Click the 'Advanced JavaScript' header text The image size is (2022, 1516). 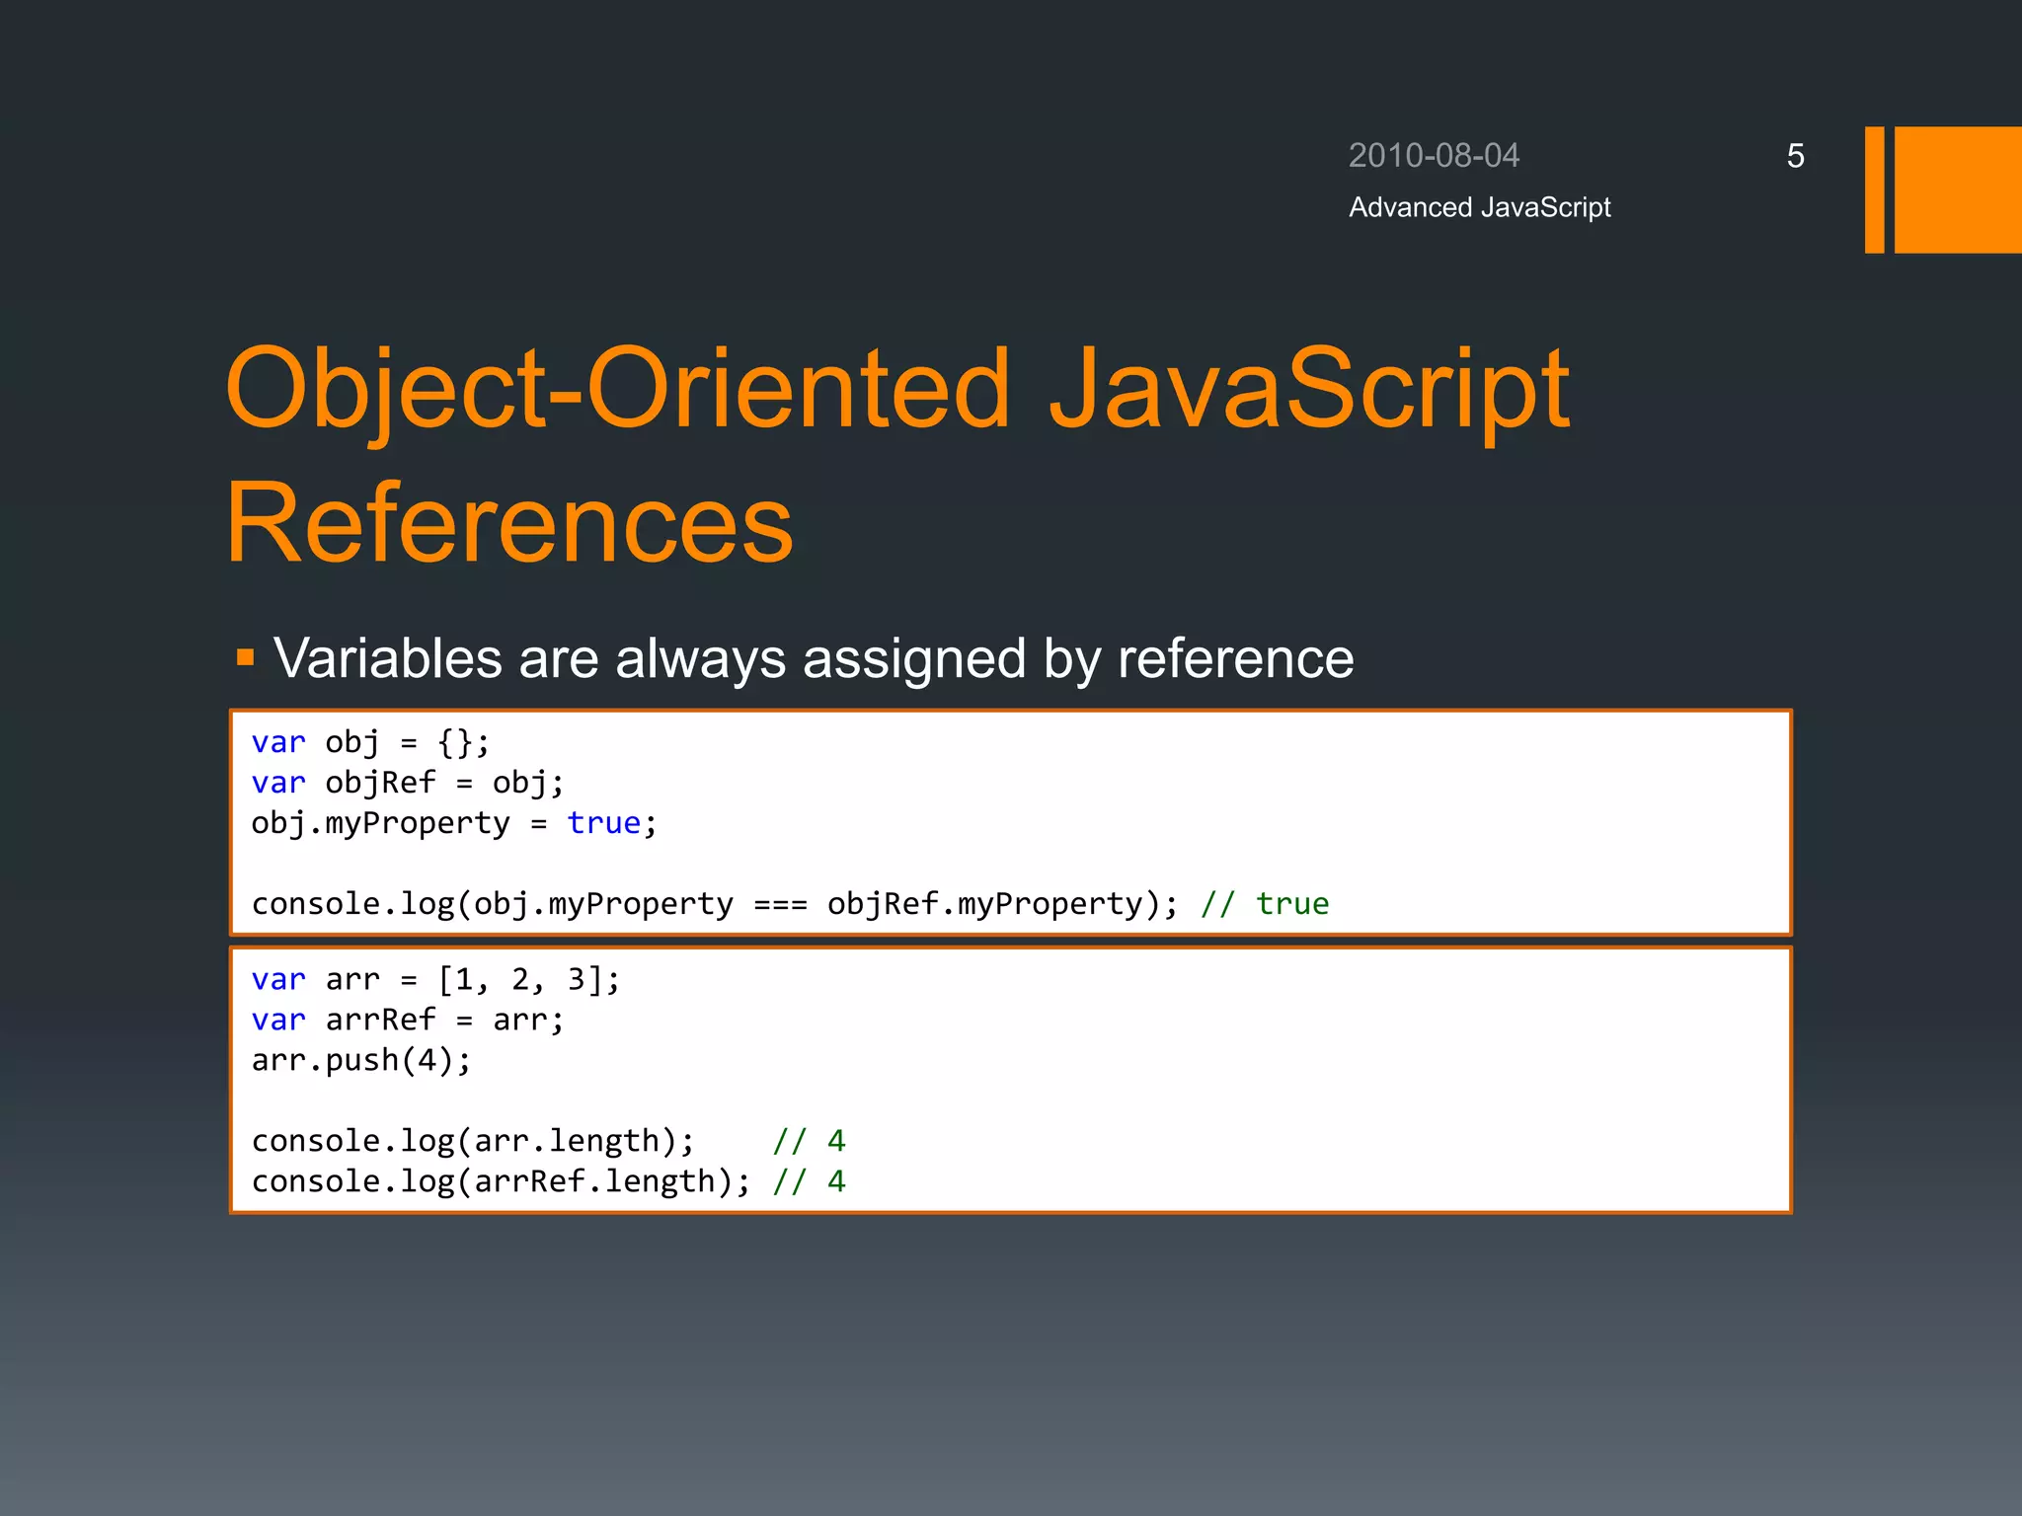(1479, 207)
